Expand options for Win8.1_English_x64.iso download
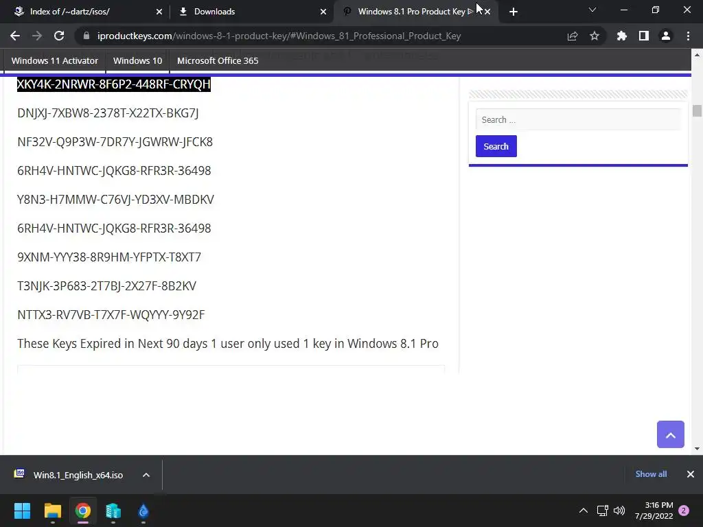Screen dimensions: 703x527 [x=146, y=475]
